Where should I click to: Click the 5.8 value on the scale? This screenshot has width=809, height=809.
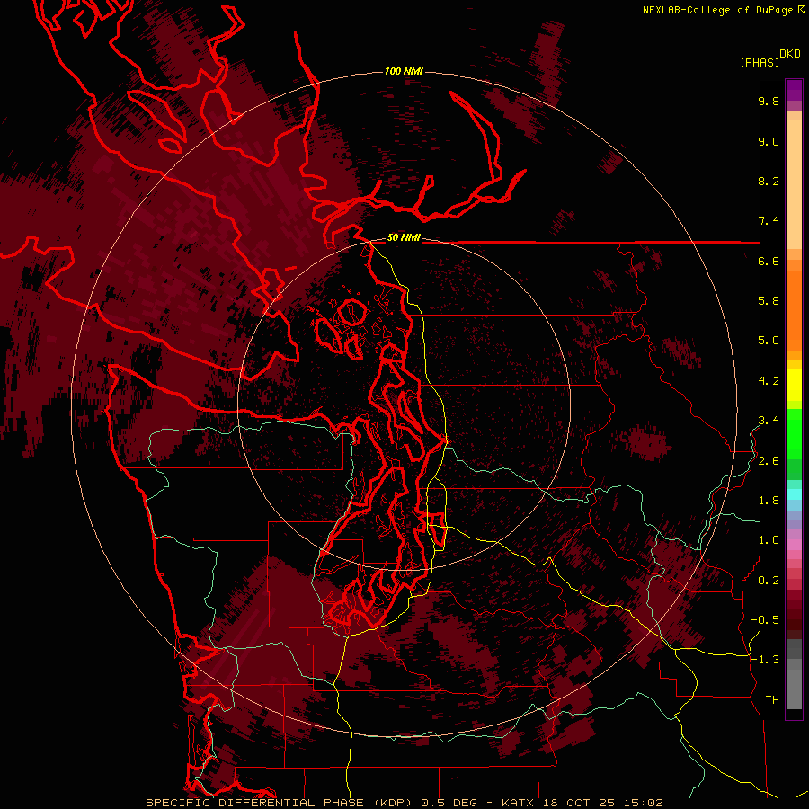769,301
